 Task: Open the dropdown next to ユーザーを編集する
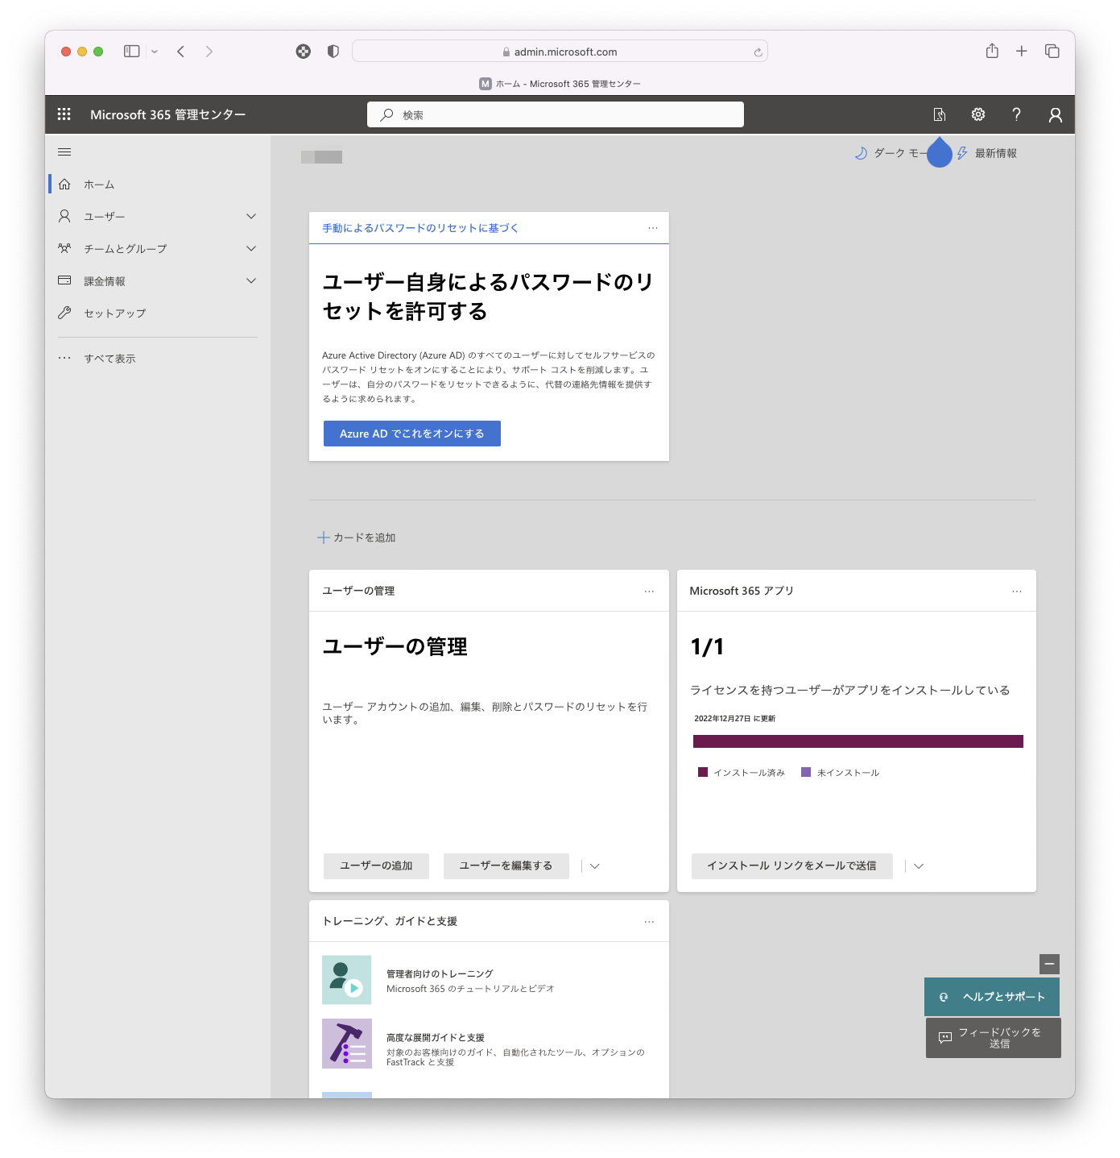[x=595, y=866]
